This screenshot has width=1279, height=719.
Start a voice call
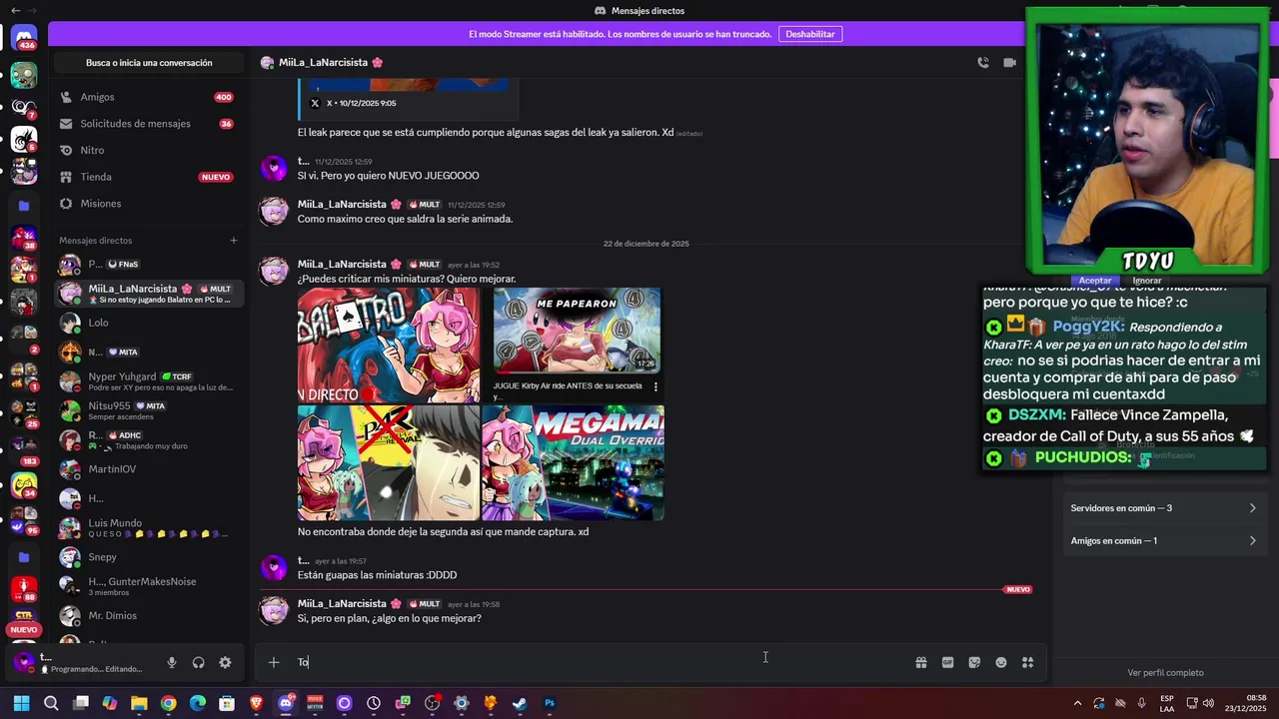983,62
